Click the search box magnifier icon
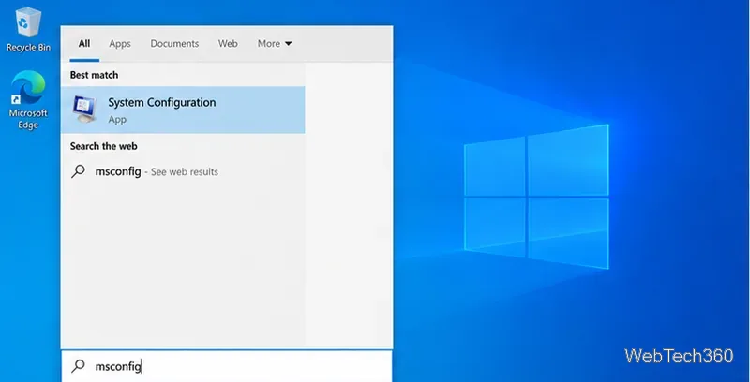The width and height of the screenshot is (750, 382). (78, 366)
